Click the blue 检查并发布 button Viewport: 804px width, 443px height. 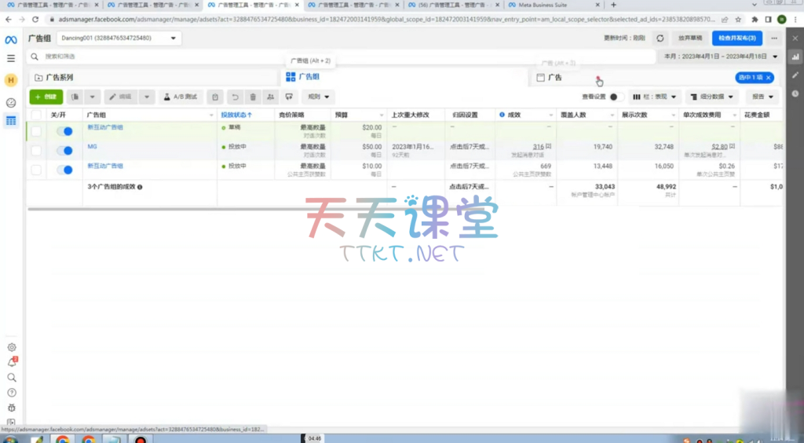736,38
